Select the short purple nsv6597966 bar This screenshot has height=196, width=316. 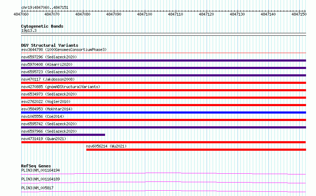click(x=63, y=135)
